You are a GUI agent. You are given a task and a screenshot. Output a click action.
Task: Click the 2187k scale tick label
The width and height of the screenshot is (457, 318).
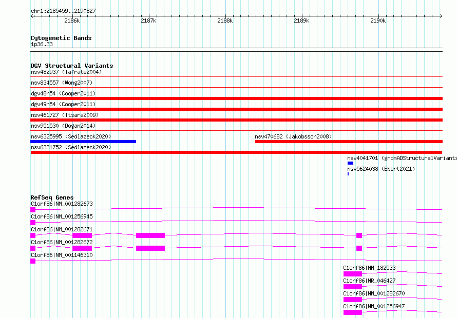tap(148, 21)
